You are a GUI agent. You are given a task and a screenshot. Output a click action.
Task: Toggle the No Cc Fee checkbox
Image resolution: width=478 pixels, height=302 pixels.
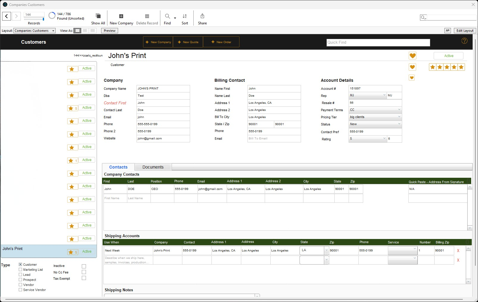[x=84, y=272]
